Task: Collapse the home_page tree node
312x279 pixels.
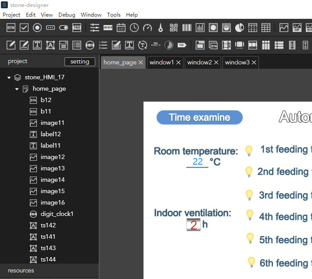Action: 17,89
